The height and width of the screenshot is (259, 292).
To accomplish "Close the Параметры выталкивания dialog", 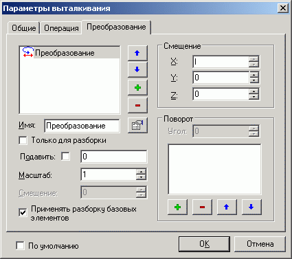I will (x=283, y=8).
